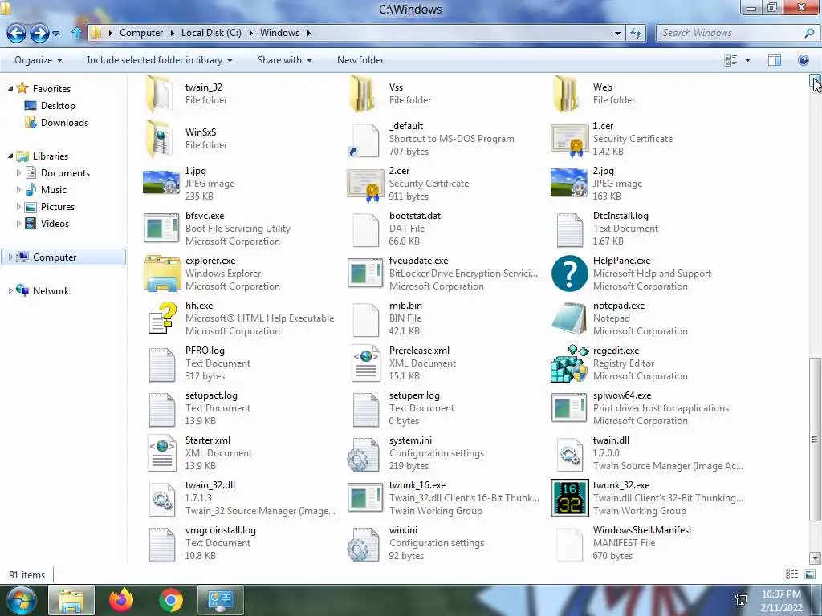This screenshot has height=616, width=822.
Task: Collapse the Libraries tree section
Action: click(10, 156)
